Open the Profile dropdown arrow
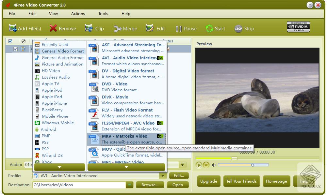Viewport: 327px width, 195px height. [163, 176]
